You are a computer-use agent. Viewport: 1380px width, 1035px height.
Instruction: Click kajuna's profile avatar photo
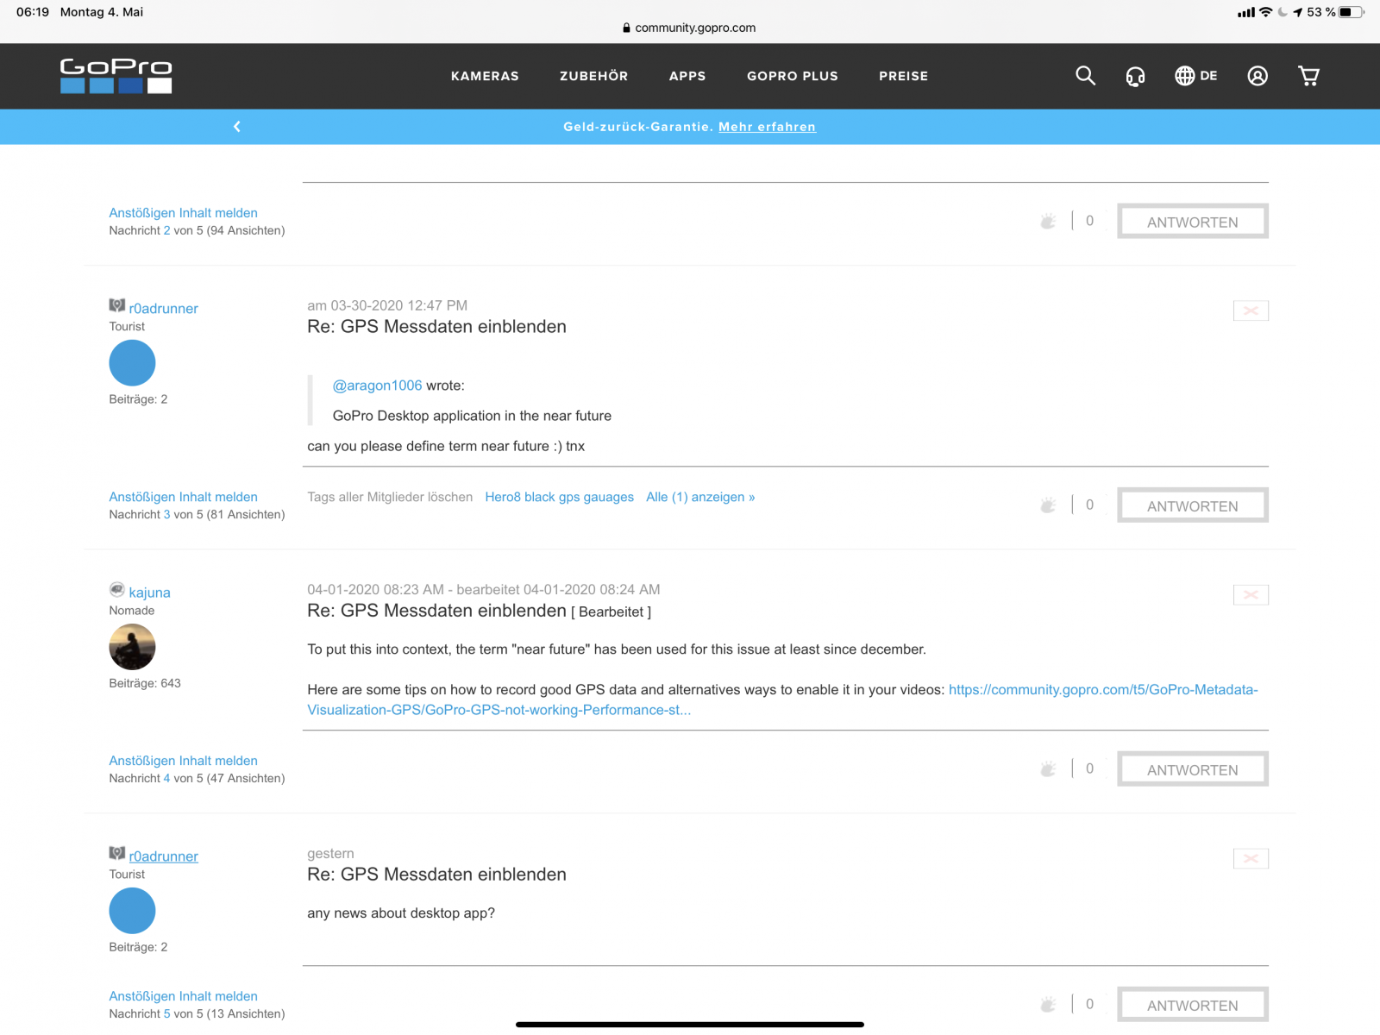[x=132, y=647]
